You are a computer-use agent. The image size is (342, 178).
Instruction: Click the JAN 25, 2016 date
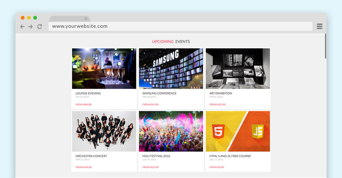(82, 97)
